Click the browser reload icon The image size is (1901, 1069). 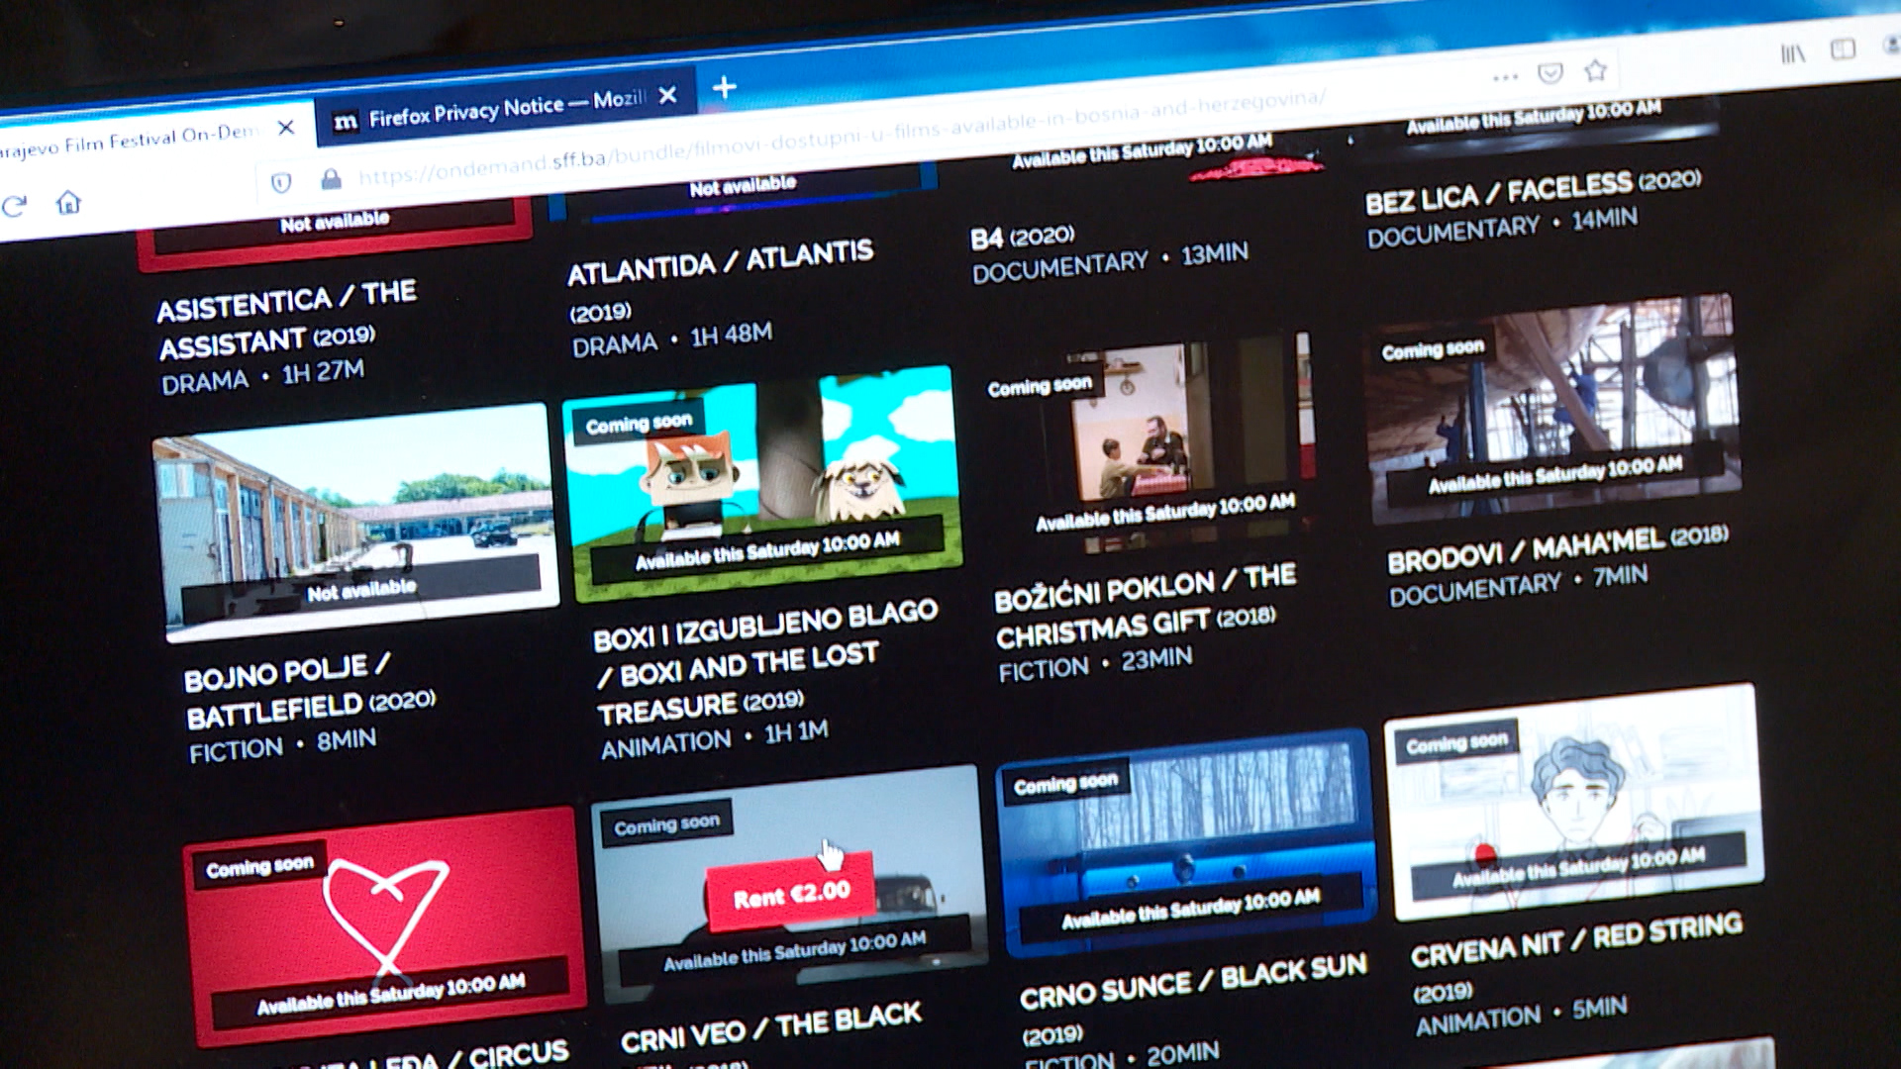click(15, 206)
